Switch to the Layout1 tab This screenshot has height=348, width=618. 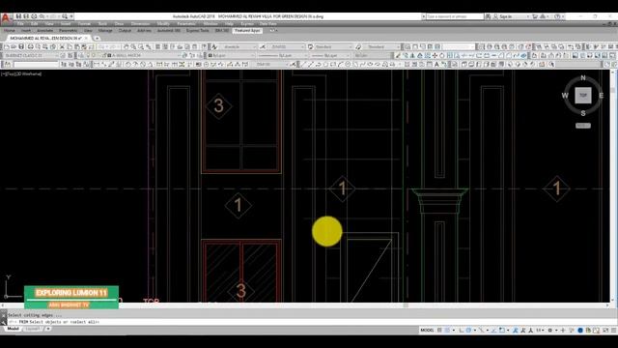tap(33, 329)
